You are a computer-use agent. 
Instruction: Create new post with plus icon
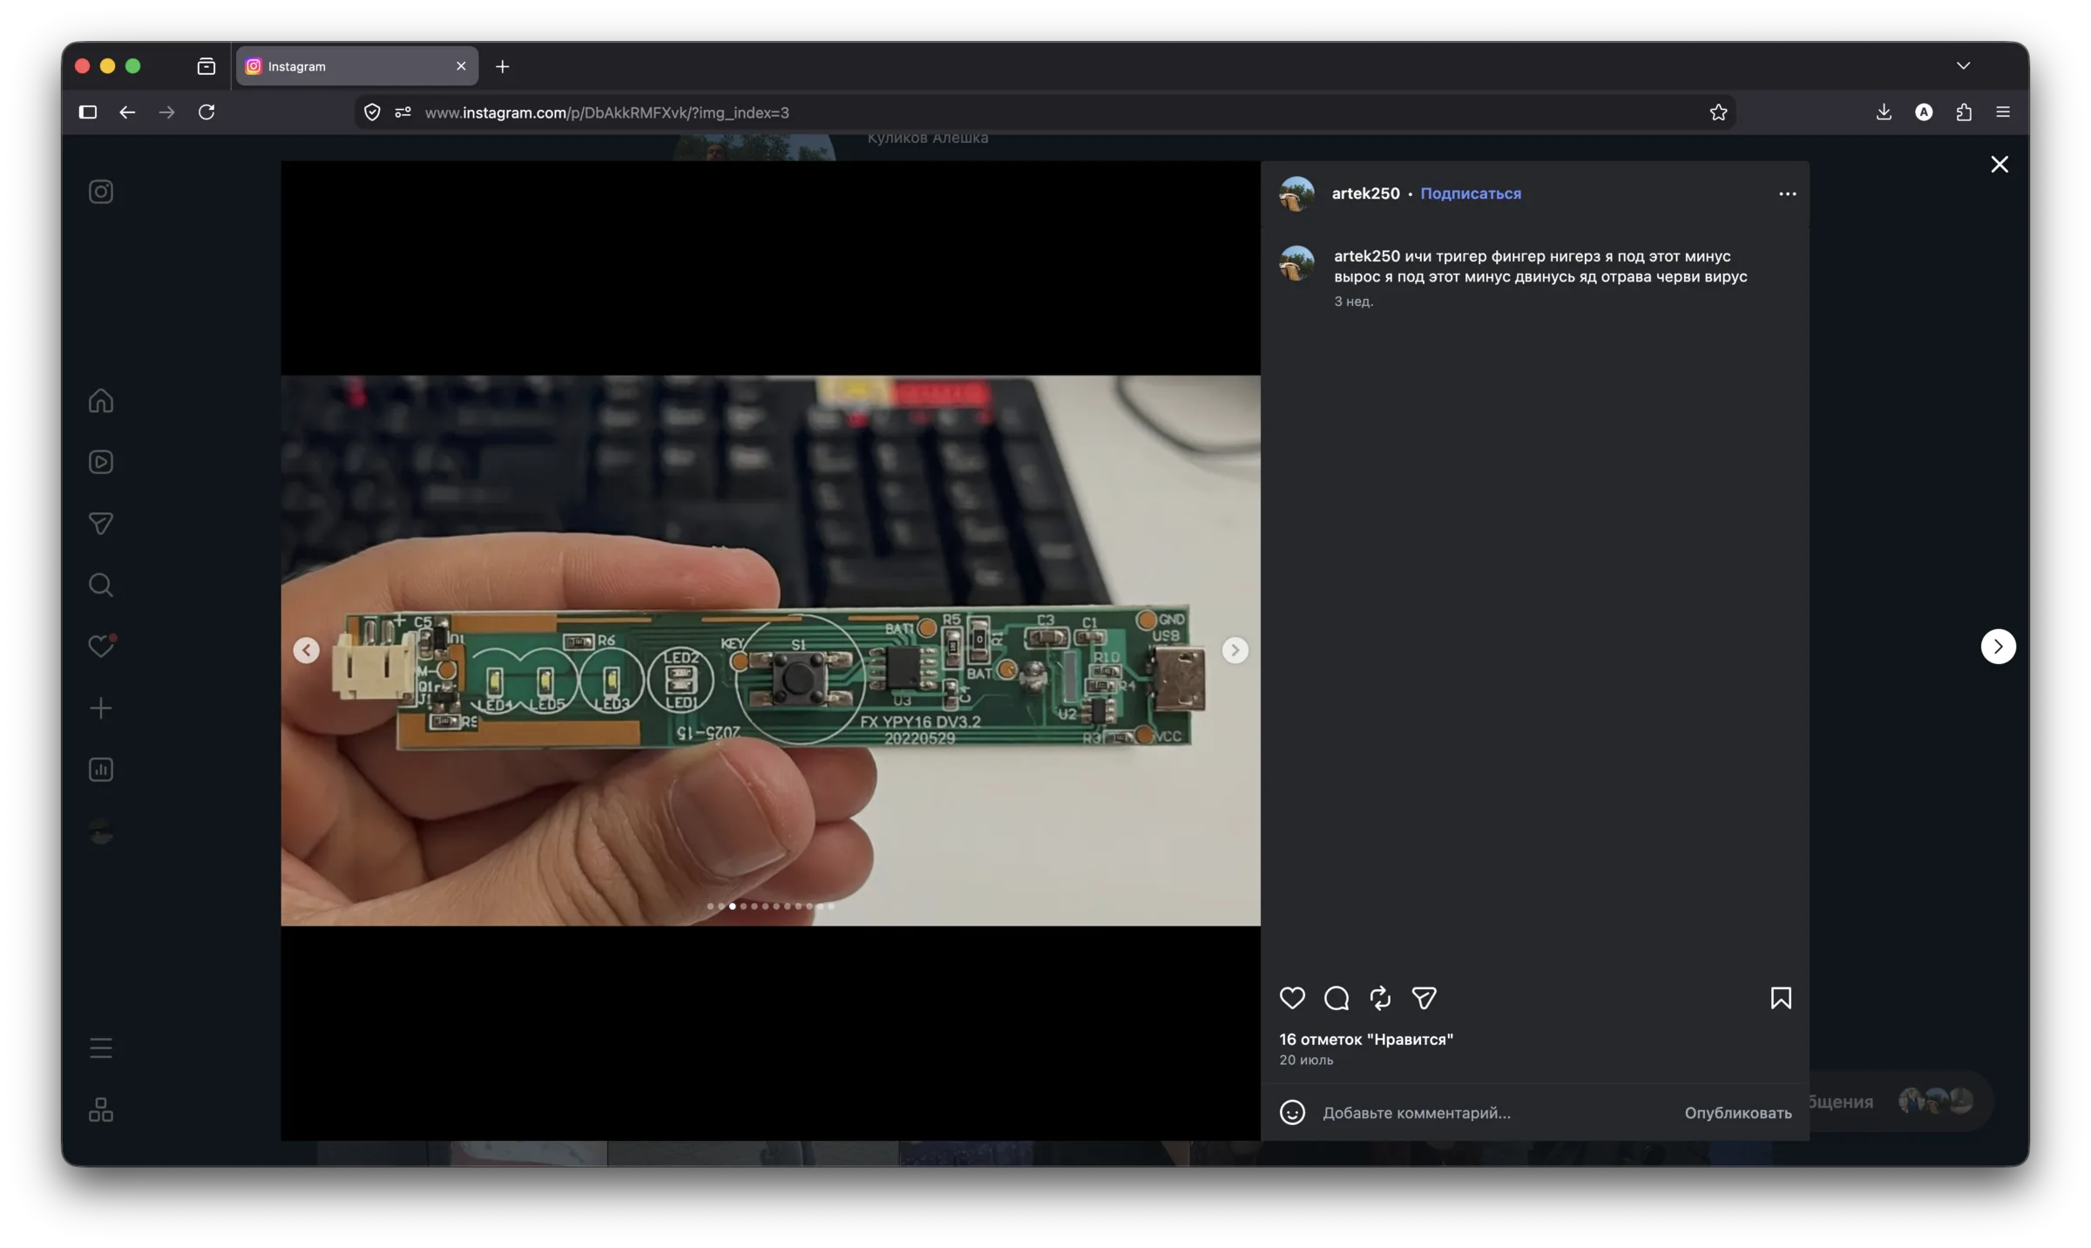pos(101,708)
